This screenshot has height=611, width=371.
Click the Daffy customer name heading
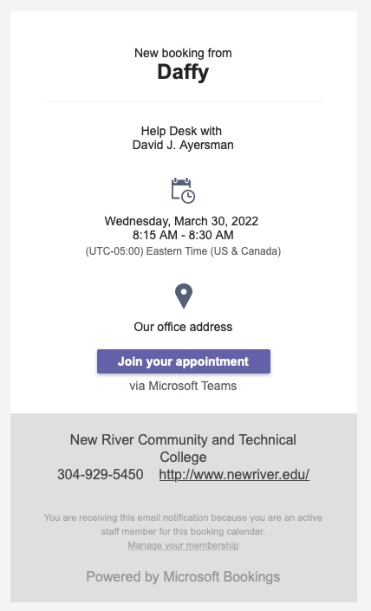pyautogui.click(x=183, y=73)
